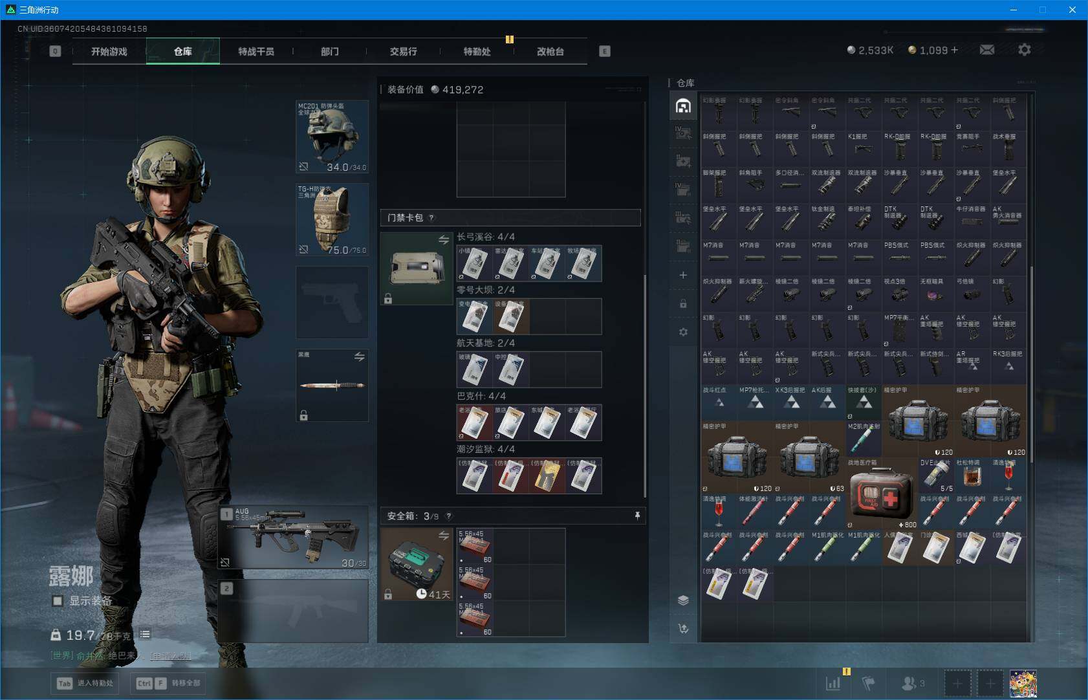Screen dimensions: 1088x700
Task: Click the plus beside 1,099 currency
Action: coord(955,50)
